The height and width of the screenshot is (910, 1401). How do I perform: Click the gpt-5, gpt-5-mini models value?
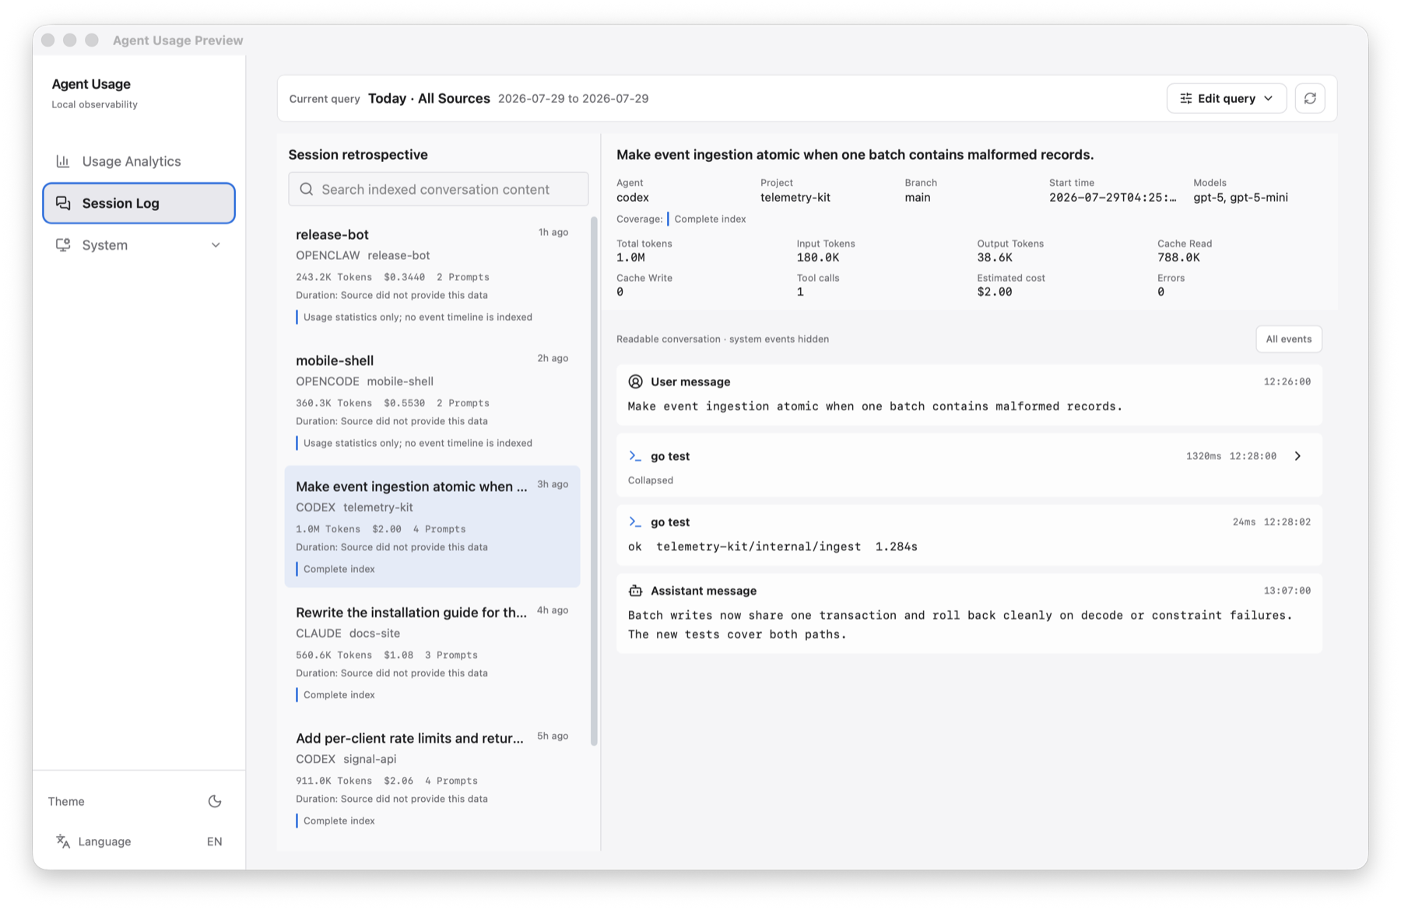(x=1240, y=198)
